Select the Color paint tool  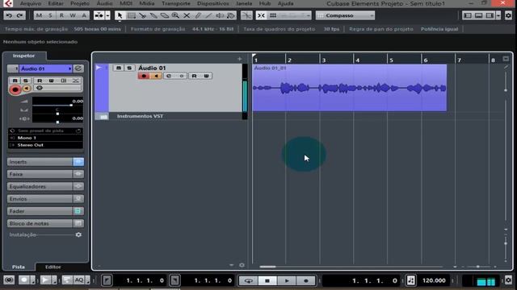click(x=231, y=15)
